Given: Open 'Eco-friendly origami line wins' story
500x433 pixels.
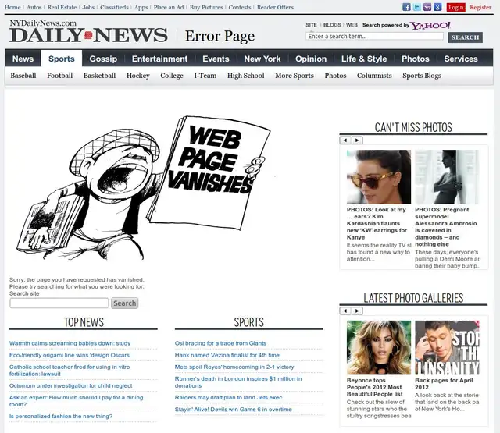Looking at the screenshot, I should click(x=70, y=355).
